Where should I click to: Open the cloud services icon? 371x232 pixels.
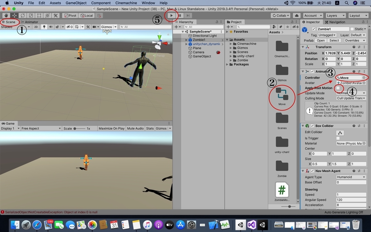coord(297,15)
